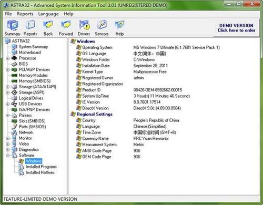Open the Drivers toolbar icon

(84, 28)
